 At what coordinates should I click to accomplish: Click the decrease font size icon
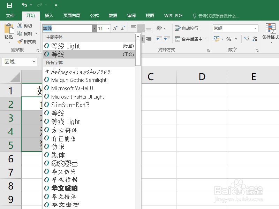(x=123, y=28)
